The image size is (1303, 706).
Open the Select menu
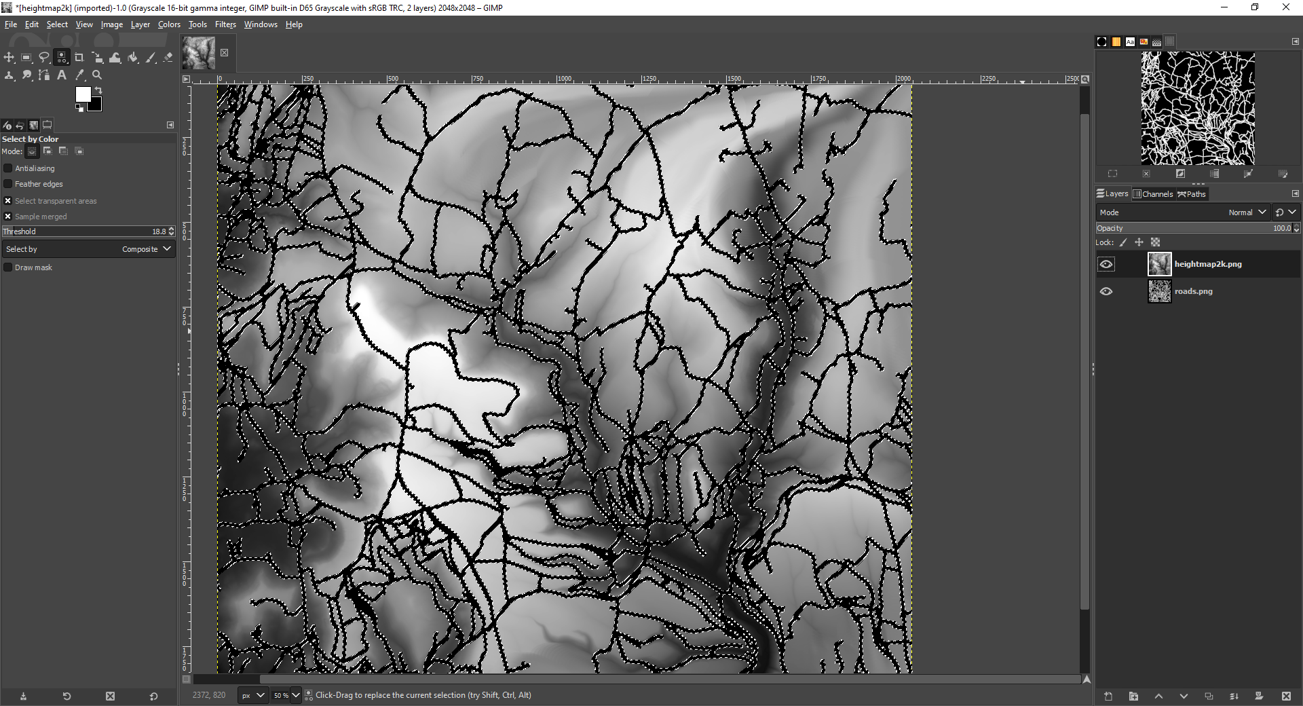tap(57, 24)
